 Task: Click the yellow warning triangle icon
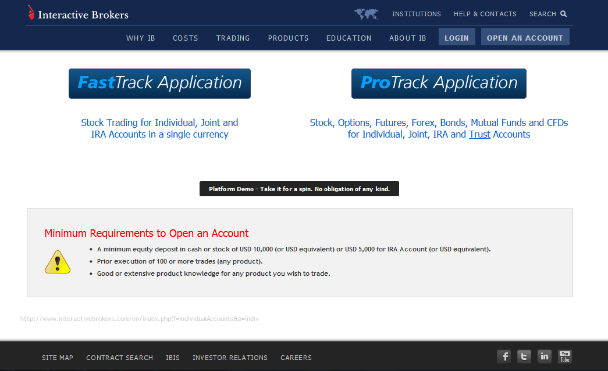click(58, 262)
